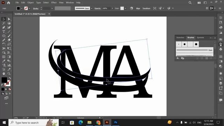Select the Gradient tool
Viewport: 224px width, 126px height.
(9, 57)
